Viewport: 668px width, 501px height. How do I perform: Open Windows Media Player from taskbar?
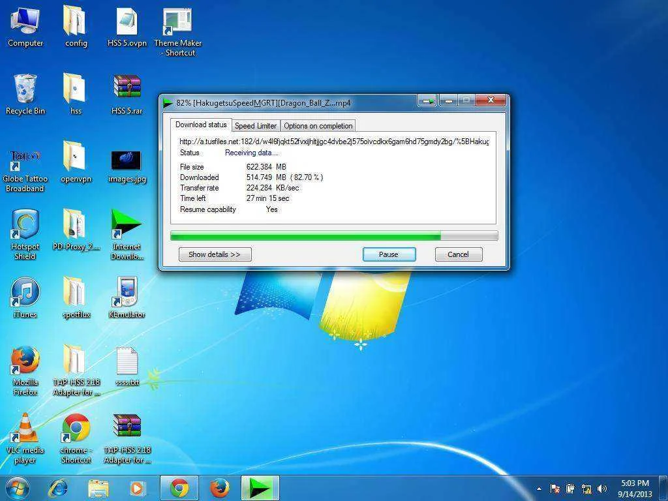(137, 488)
